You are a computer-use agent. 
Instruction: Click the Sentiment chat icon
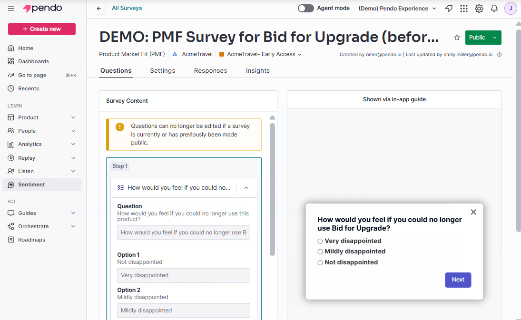11,184
